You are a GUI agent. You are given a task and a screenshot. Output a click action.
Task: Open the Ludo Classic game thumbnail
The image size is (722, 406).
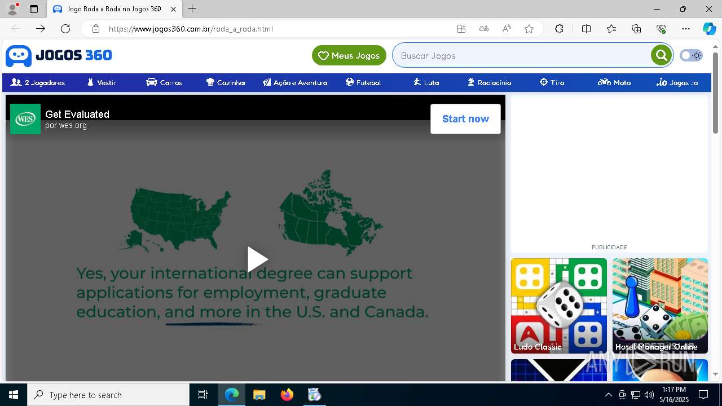point(559,306)
